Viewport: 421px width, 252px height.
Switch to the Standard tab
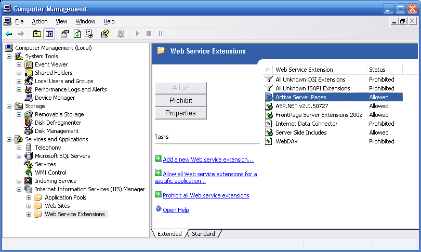(x=203, y=234)
